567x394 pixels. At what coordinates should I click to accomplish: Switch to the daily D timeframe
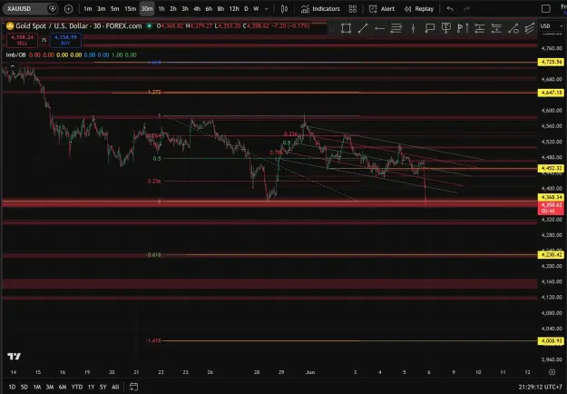point(246,9)
